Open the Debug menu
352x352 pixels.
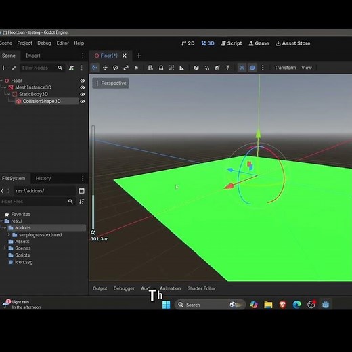44,43
